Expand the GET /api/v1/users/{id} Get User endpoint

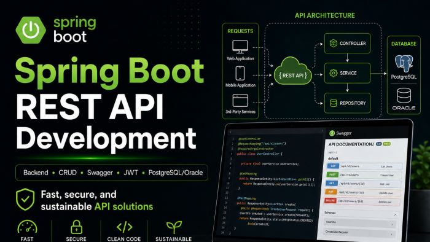[x=363, y=184]
